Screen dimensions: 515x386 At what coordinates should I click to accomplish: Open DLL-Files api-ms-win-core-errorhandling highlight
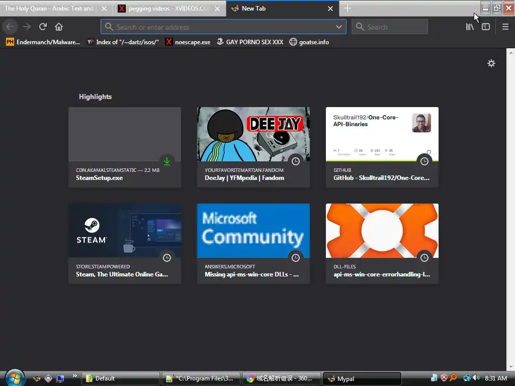tap(382, 244)
